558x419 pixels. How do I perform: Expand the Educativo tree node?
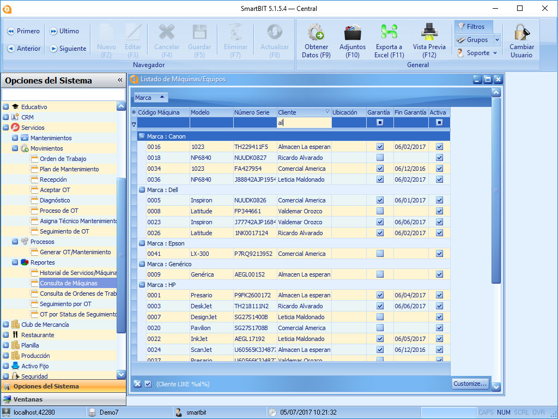5,107
